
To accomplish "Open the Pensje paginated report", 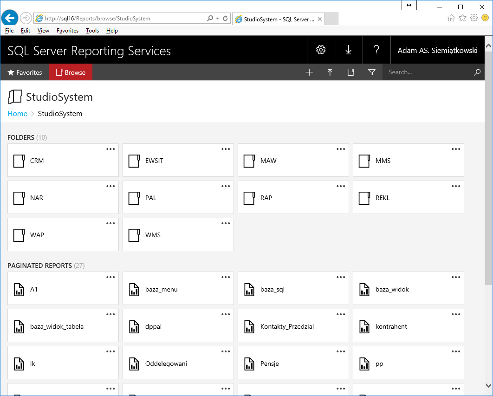I will (293, 363).
